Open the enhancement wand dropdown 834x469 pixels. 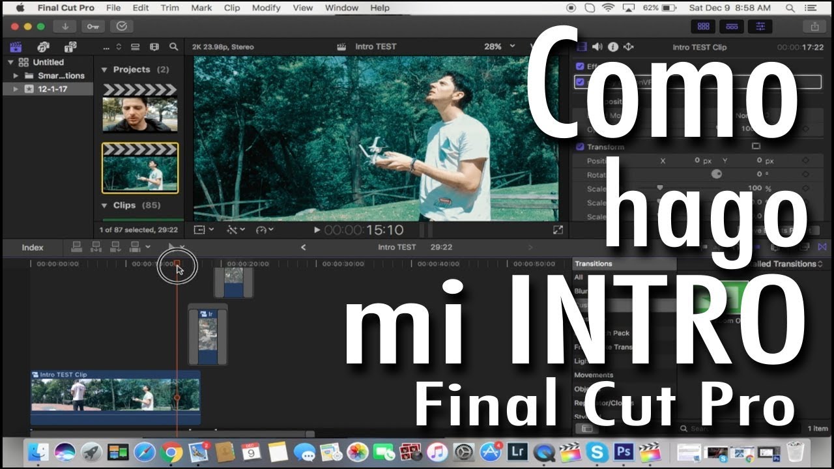point(236,230)
